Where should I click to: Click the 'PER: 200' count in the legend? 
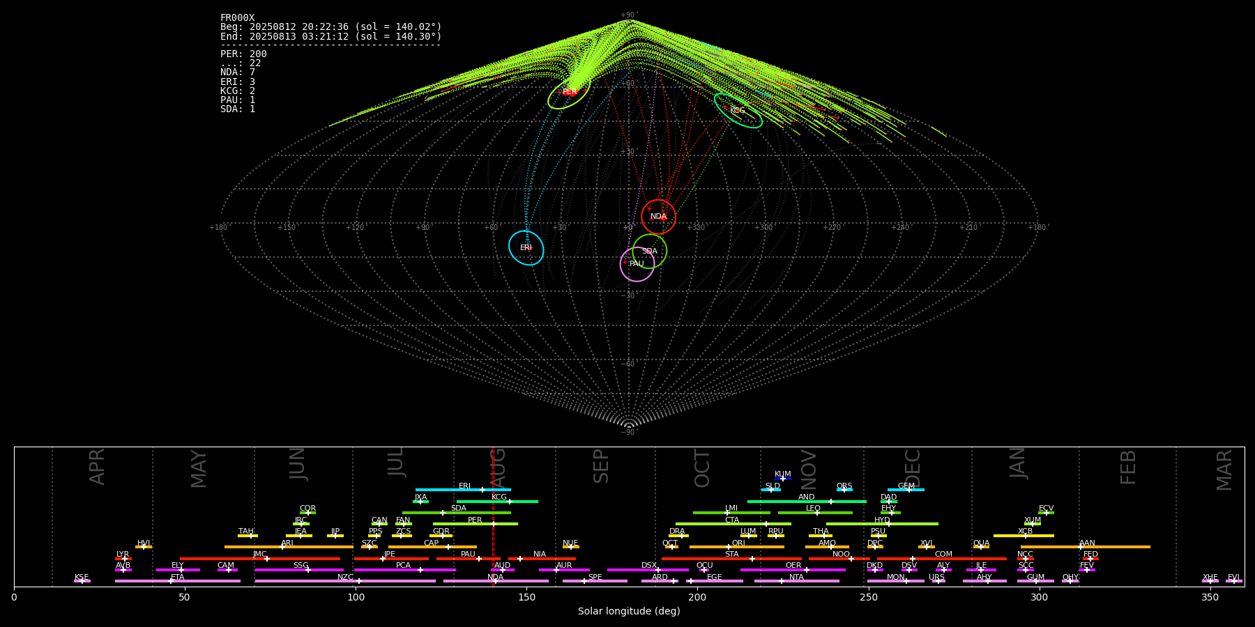(243, 54)
